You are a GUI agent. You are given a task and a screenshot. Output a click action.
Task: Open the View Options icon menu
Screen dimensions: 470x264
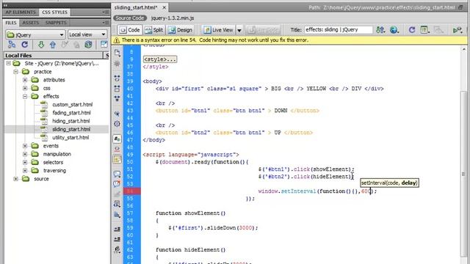[424, 29]
